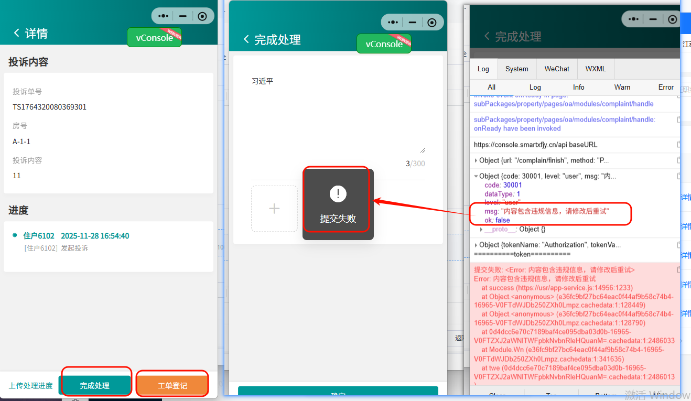Viewport: 691px width, 401px height.
Task: Switch to the System tab in vConsole
Action: pyautogui.click(x=516, y=69)
